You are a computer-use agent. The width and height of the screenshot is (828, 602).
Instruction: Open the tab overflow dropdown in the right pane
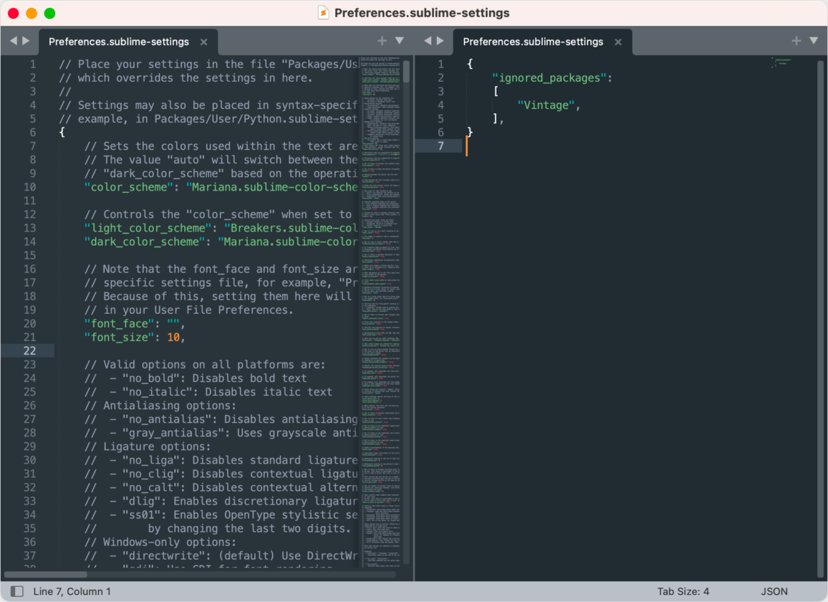coord(814,41)
